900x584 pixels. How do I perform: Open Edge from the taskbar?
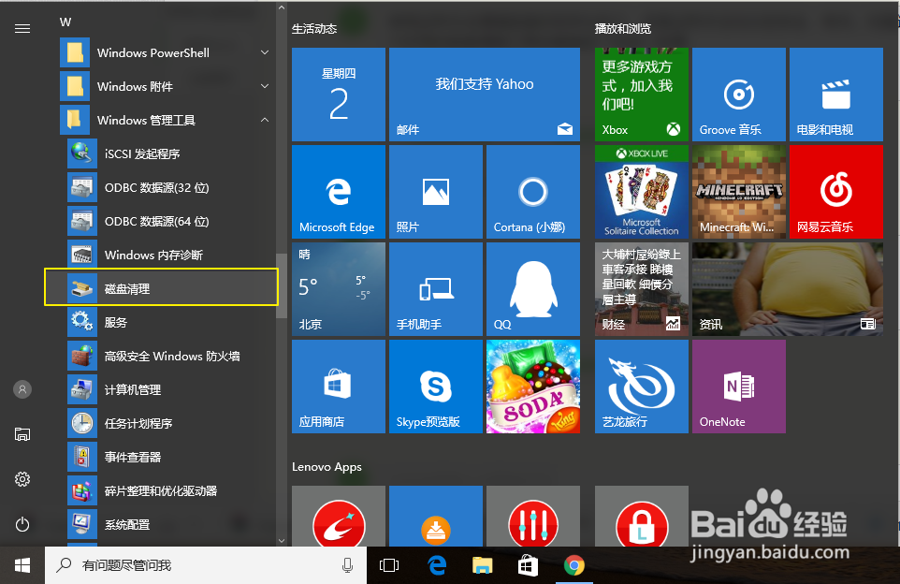(438, 565)
